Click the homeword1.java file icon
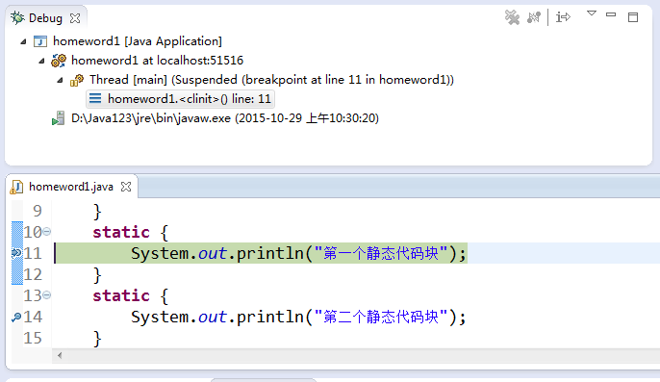This screenshot has width=660, height=382. point(16,187)
